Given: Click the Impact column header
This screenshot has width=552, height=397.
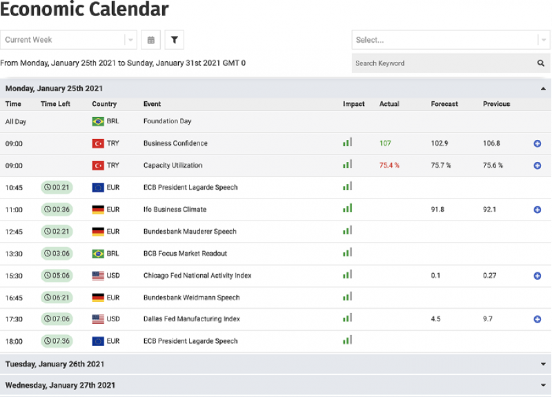Looking at the screenshot, I should [x=353, y=104].
